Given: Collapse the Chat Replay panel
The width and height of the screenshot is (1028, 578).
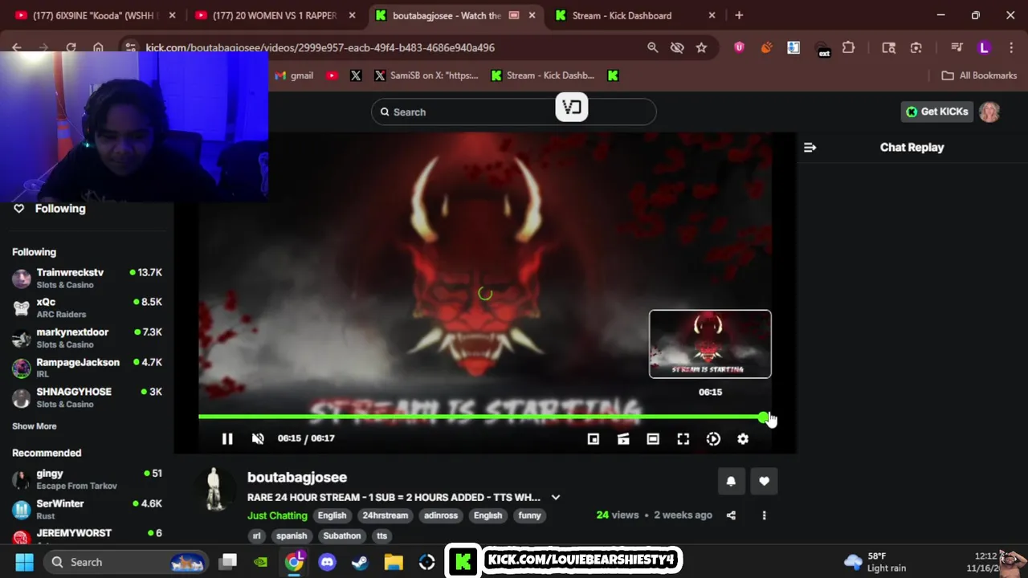Looking at the screenshot, I should (810, 147).
